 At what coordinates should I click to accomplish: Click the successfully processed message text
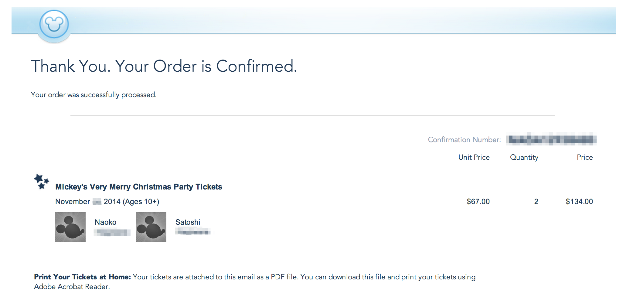coord(94,95)
